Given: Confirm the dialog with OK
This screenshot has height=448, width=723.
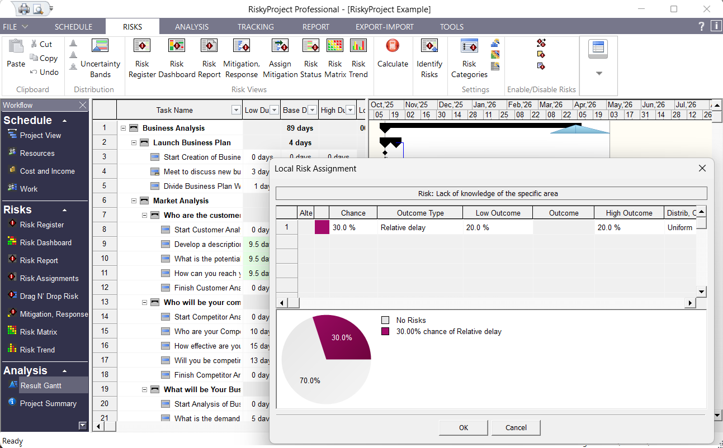Looking at the screenshot, I should tap(464, 428).
